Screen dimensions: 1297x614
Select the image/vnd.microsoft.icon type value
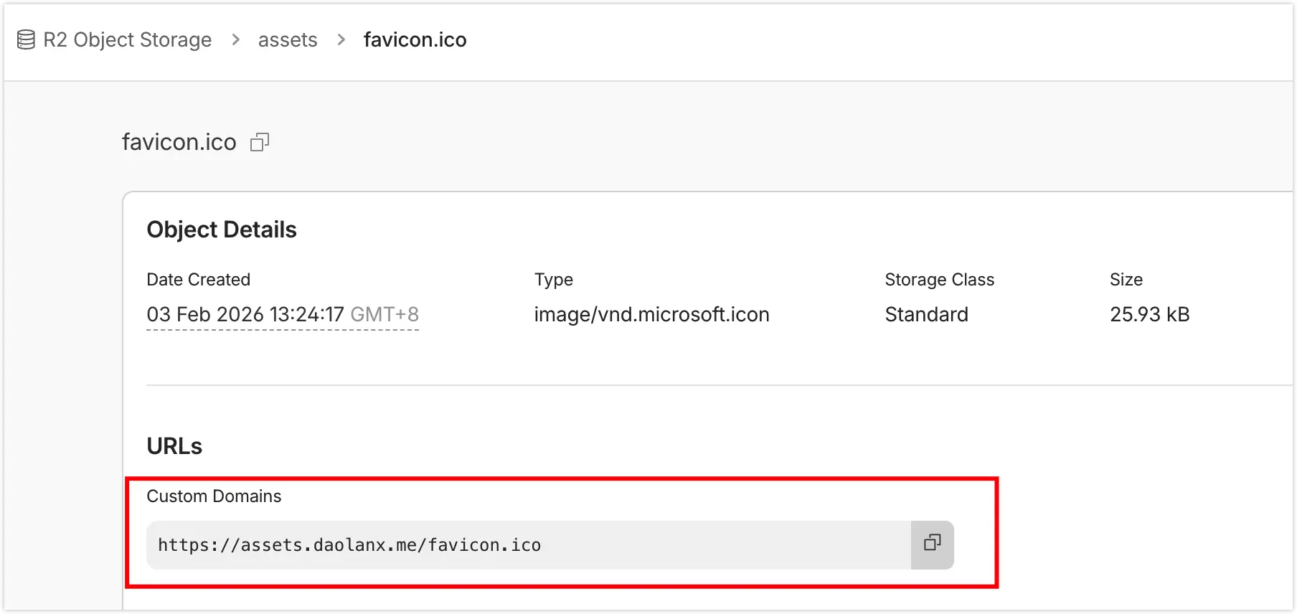pyautogui.click(x=651, y=315)
